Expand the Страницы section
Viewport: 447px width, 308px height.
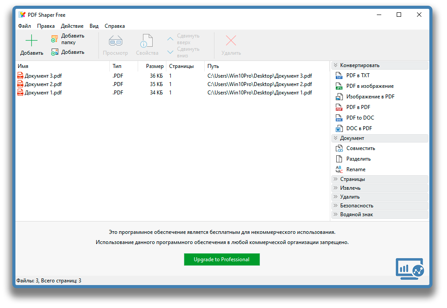[380, 179]
